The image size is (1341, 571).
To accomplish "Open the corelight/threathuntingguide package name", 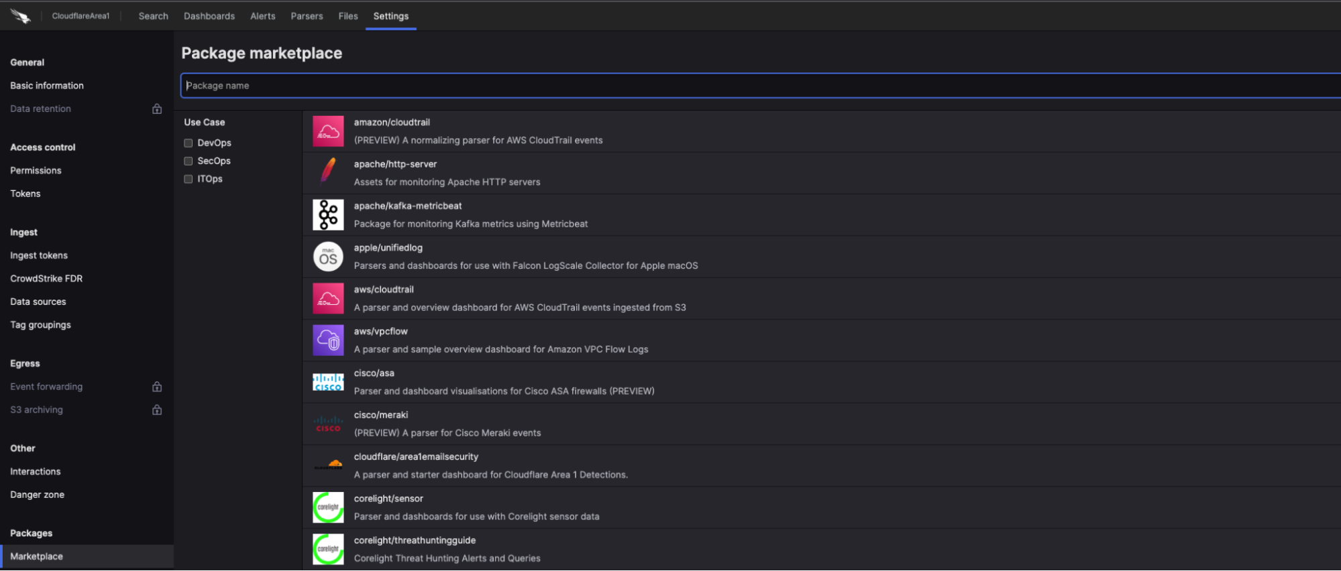I will click(x=415, y=540).
